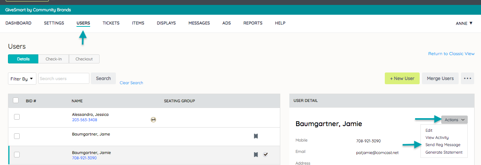Go to MESSAGES
Screen dimensions: 481x165
click(199, 23)
